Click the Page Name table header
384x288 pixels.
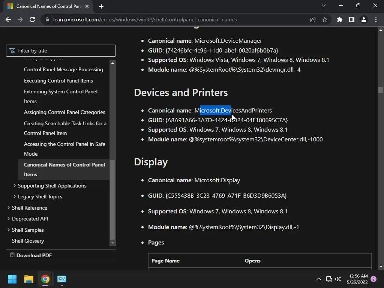(x=165, y=261)
